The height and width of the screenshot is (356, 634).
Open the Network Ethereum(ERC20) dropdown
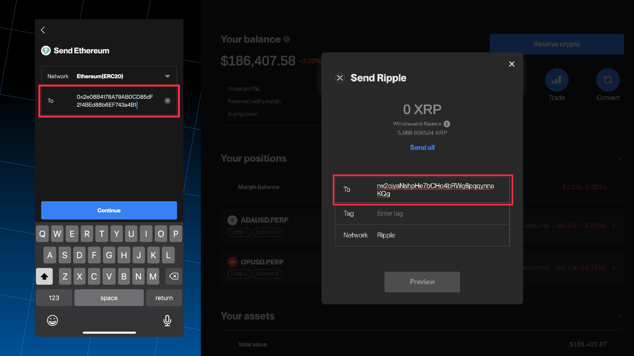tap(109, 76)
